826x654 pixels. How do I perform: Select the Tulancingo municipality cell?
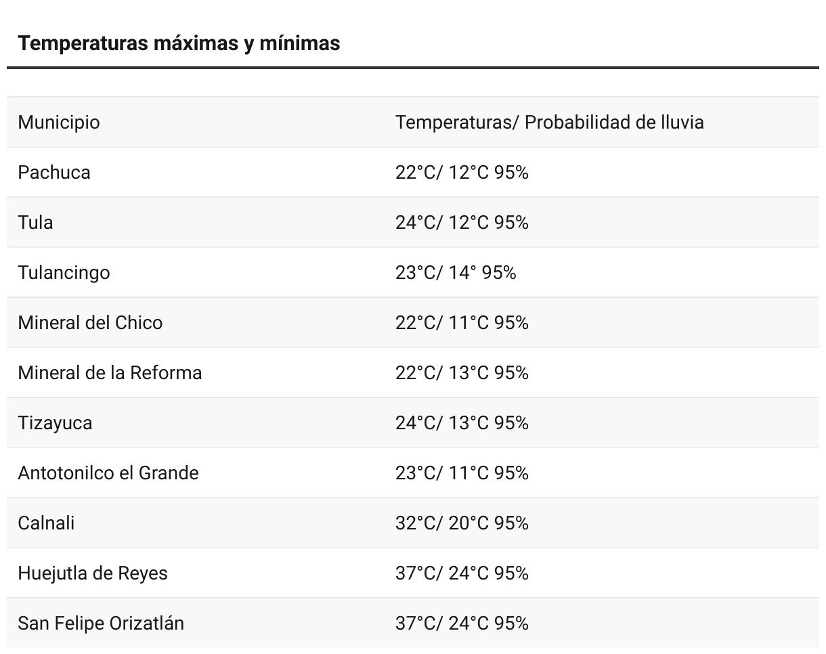click(x=64, y=273)
